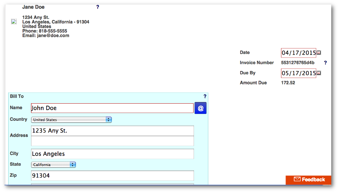Click the company logo image placeholder

13,22
